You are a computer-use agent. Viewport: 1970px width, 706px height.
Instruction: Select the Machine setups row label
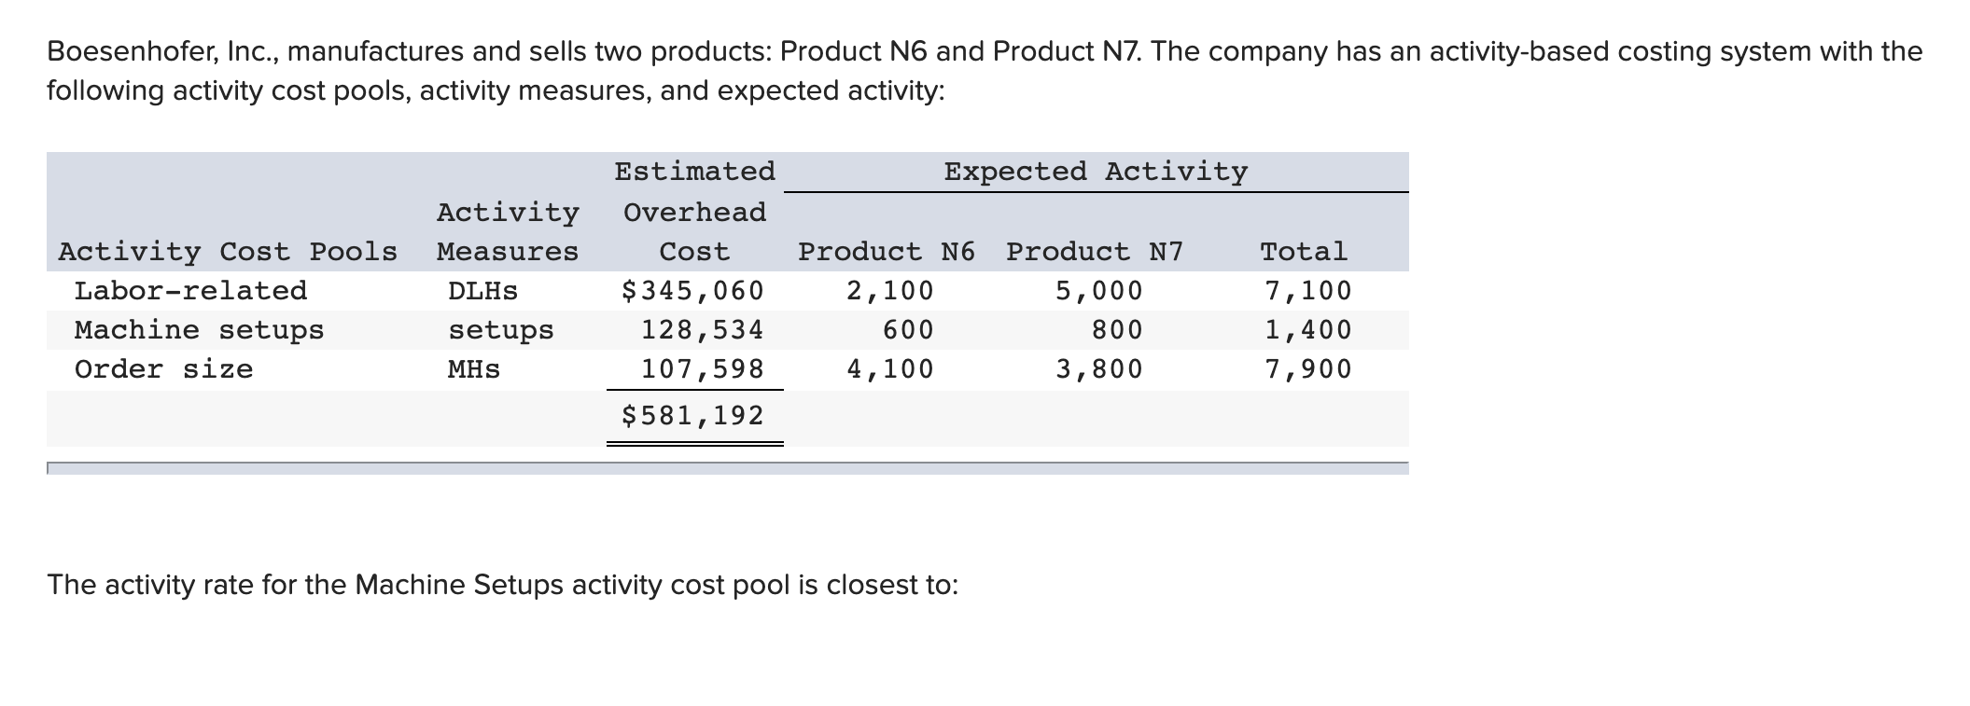199,330
